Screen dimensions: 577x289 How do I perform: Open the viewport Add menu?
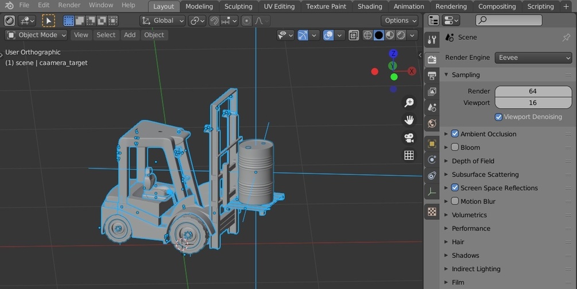pos(130,35)
